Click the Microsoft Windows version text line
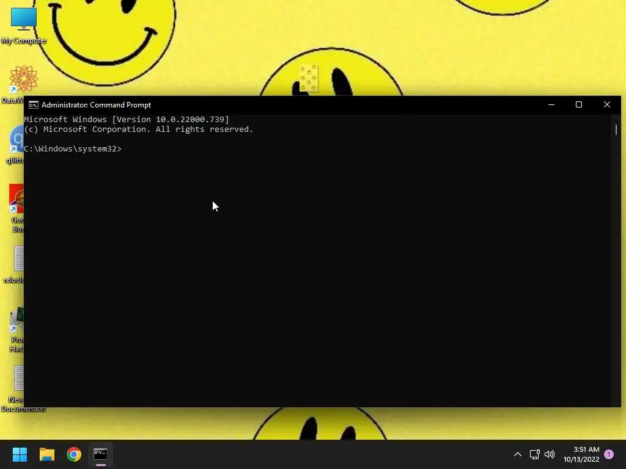Screen dimensions: 626x469 [x=126, y=119]
